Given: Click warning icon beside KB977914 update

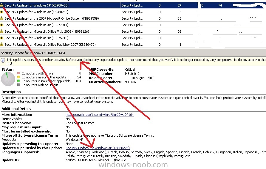Looking at the screenshot, I should pos(2,25).
